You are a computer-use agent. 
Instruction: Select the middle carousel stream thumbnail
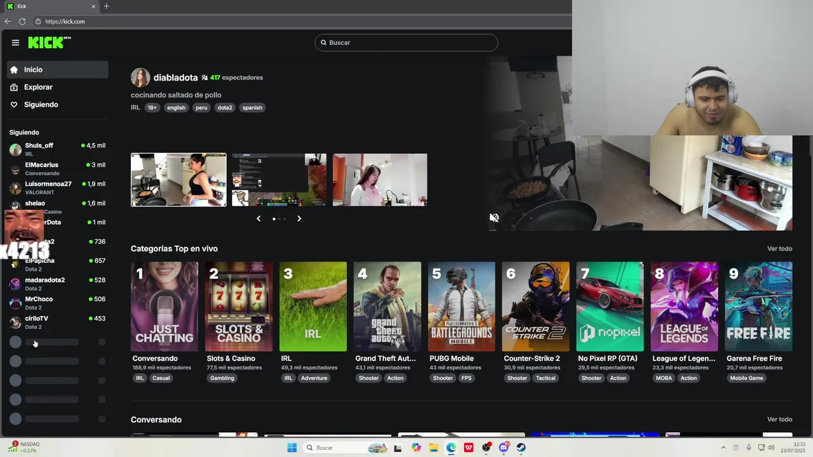(279, 180)
